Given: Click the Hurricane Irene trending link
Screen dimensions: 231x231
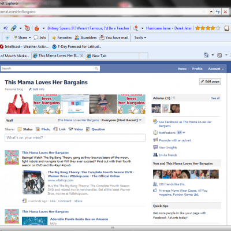Looking at the screenshot, I should [158, 28].
